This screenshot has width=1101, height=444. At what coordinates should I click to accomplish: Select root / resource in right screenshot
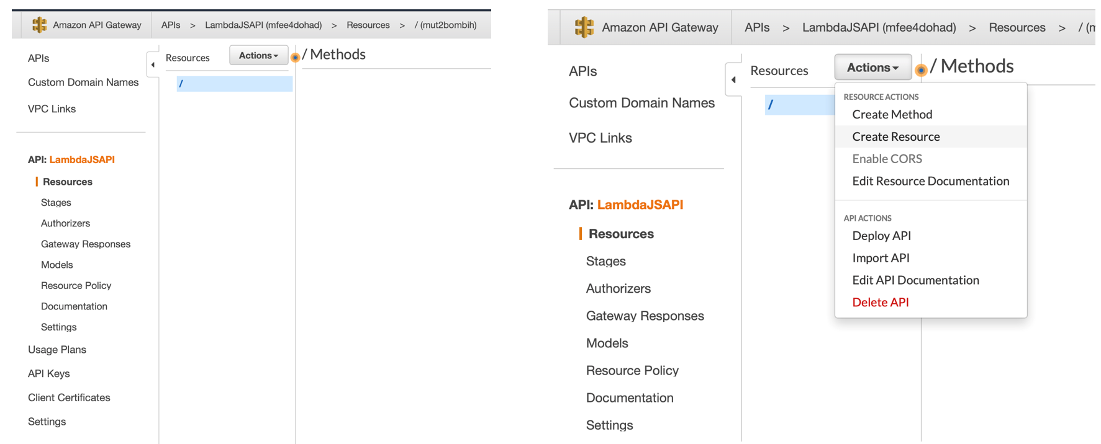(x=800, y=105)
